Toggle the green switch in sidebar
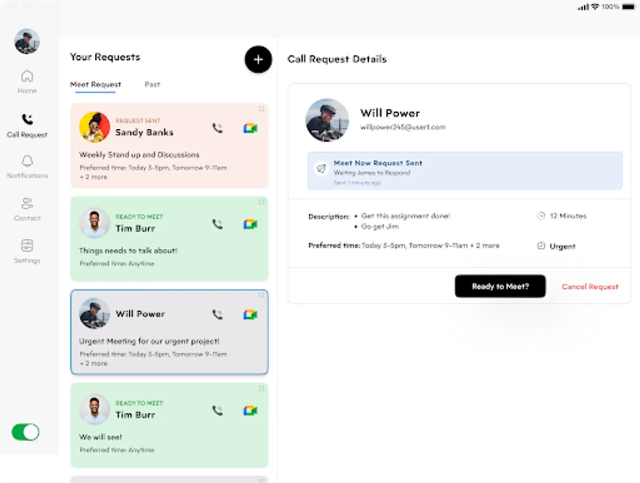 pos(26,432)
